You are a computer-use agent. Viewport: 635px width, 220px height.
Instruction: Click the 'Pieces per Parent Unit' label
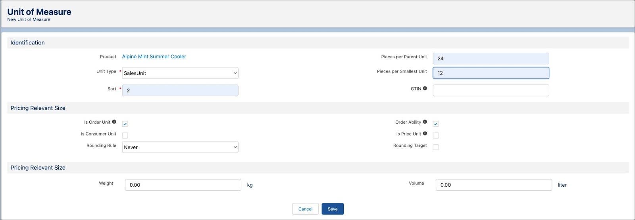click(404, 57)
